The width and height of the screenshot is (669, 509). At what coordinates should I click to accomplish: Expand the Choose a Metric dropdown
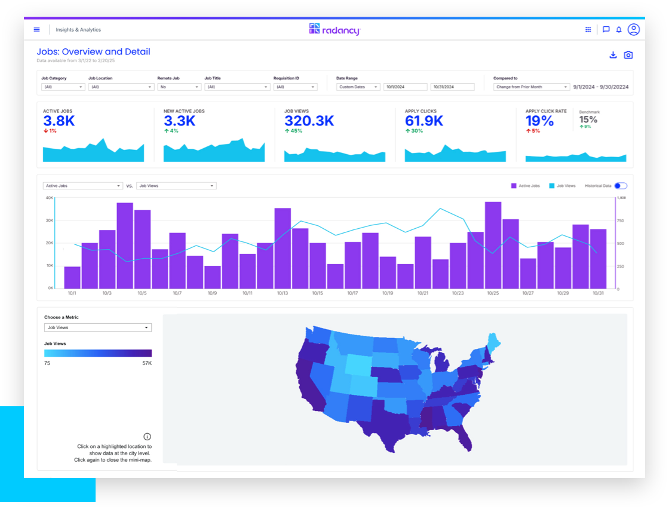[98, 327]
